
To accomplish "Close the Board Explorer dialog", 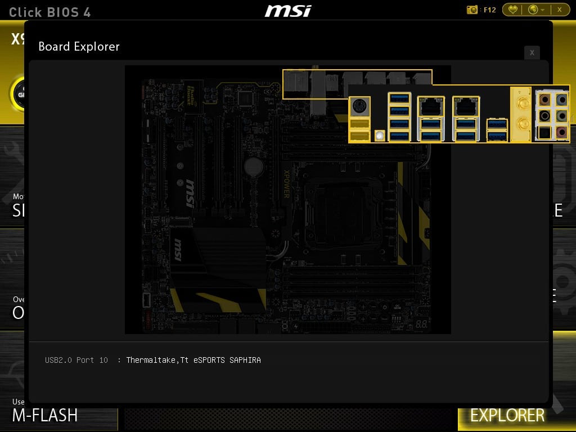I will click(532, 53).
